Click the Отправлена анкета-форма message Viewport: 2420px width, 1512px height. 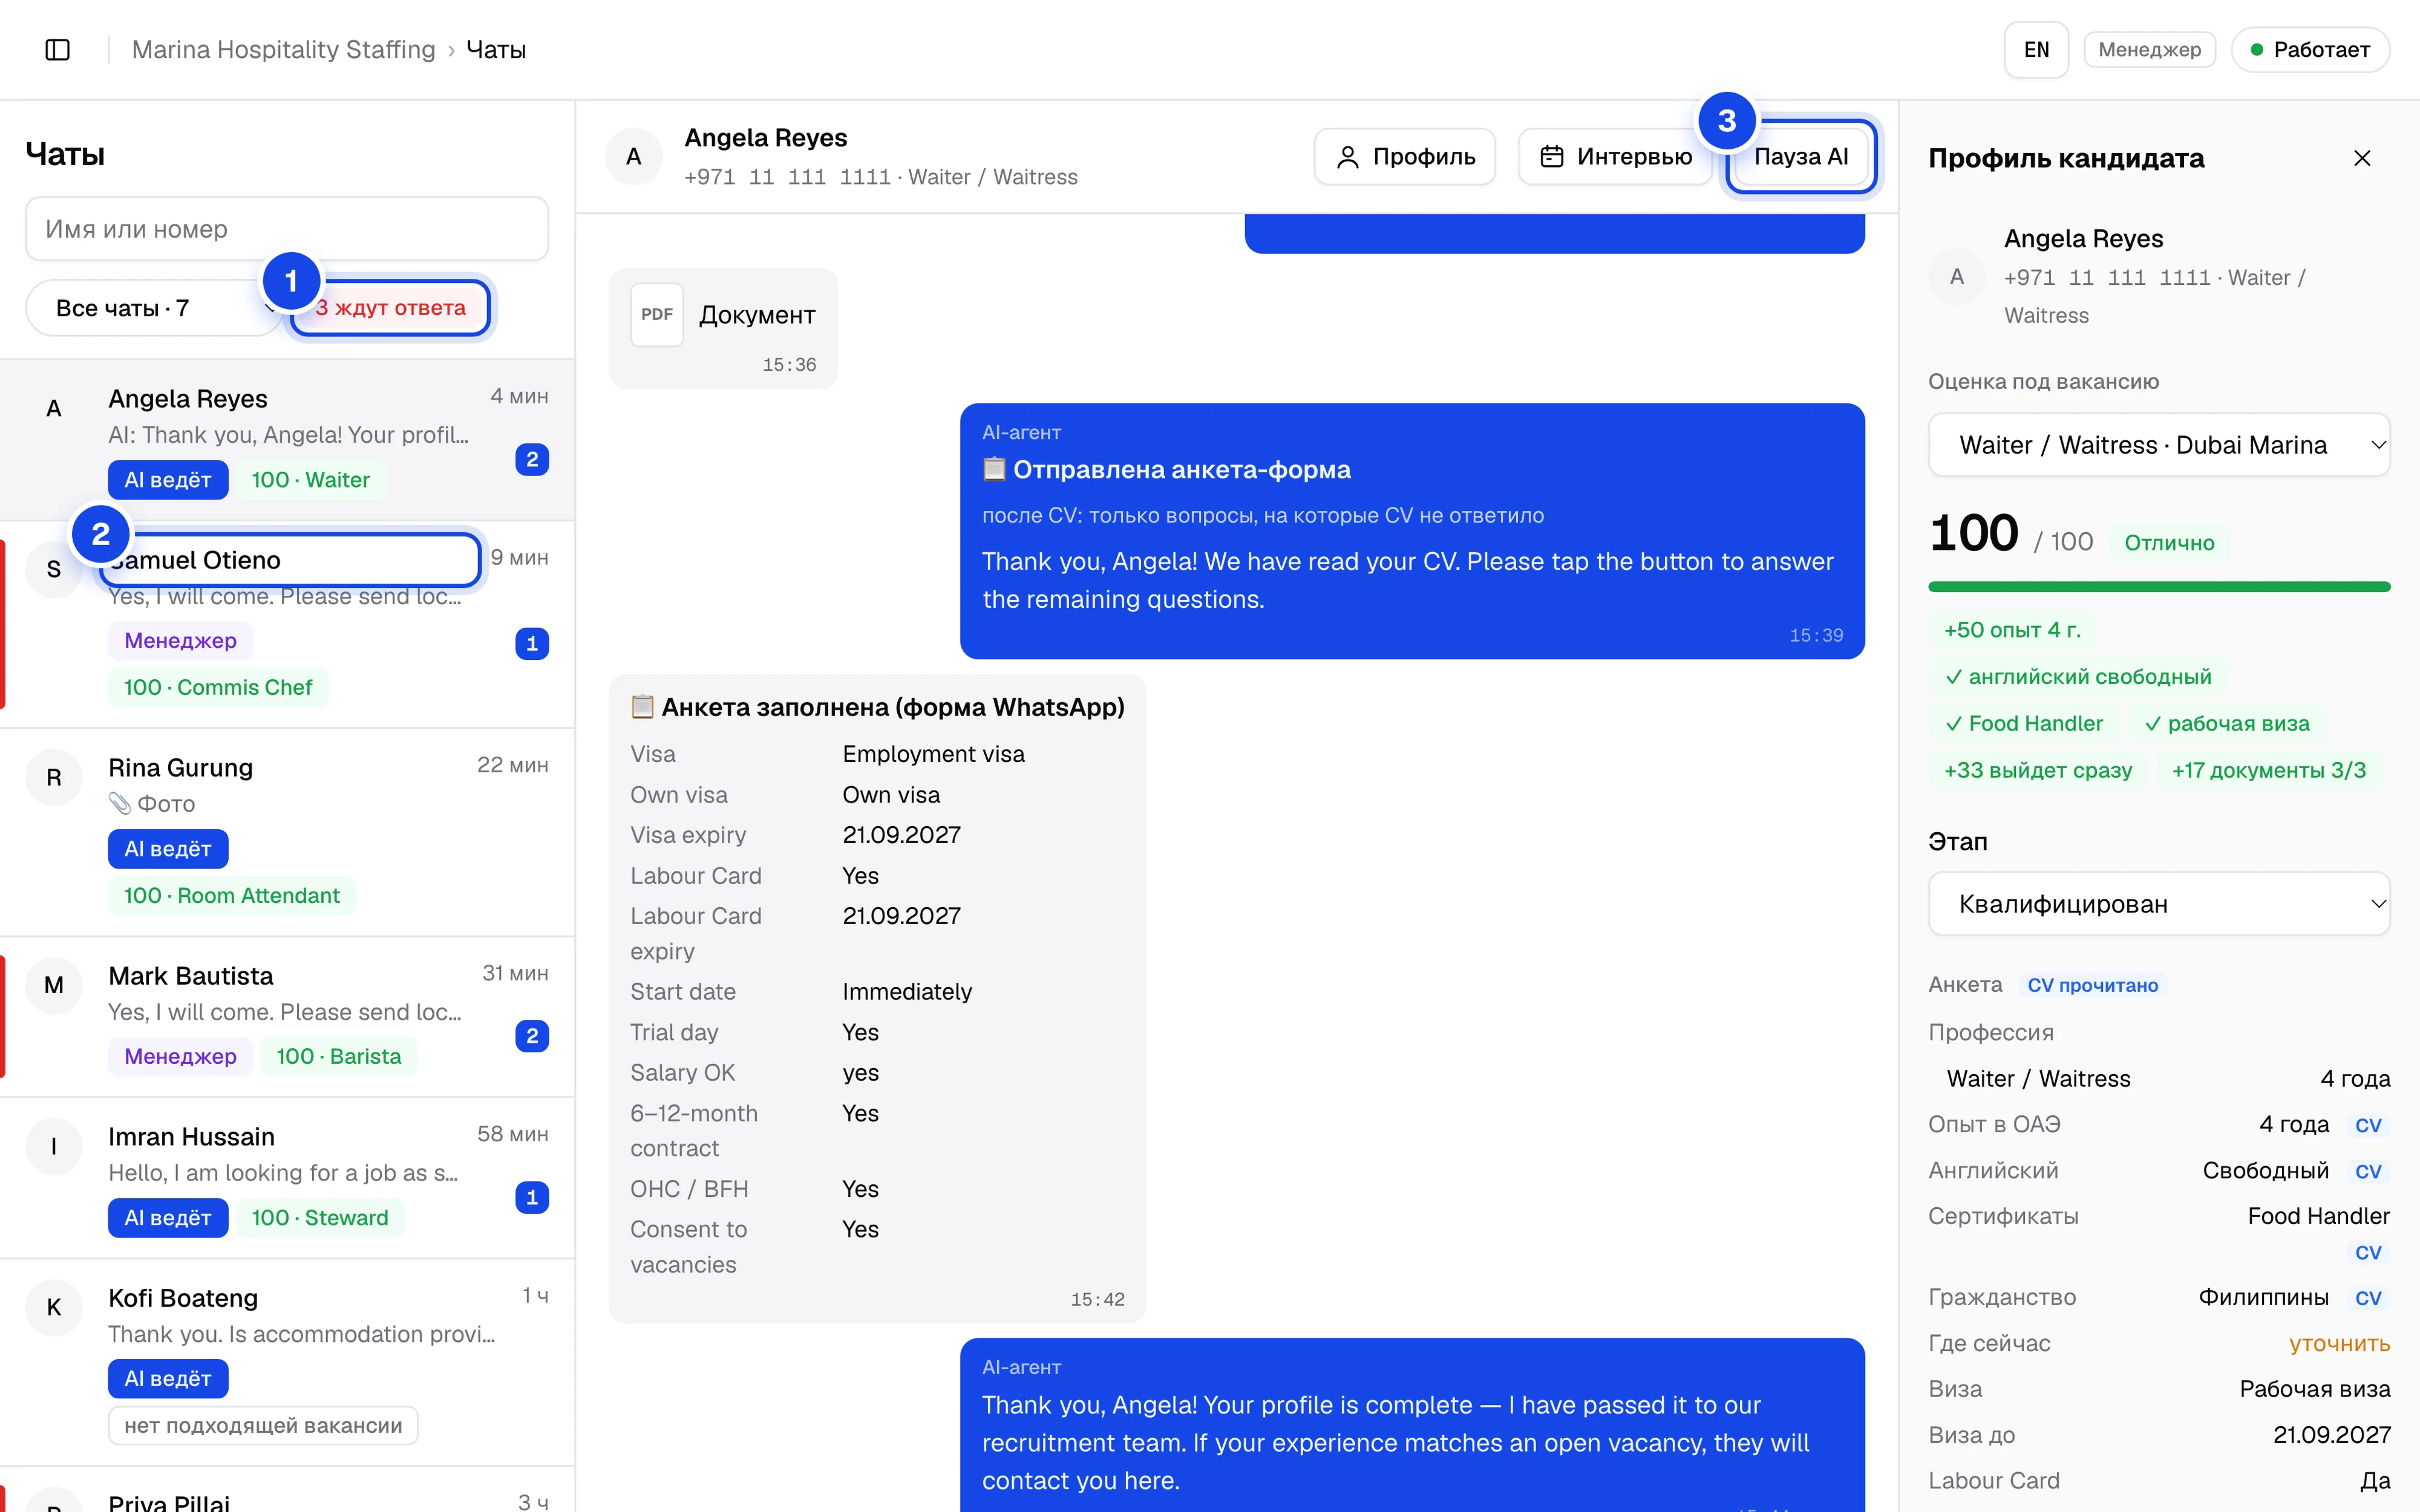coord(1412,531)
